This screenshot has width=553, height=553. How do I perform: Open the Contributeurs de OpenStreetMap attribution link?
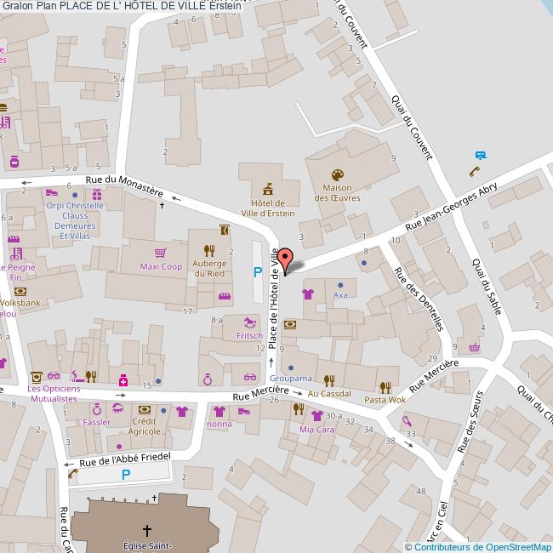click(477, 547)
